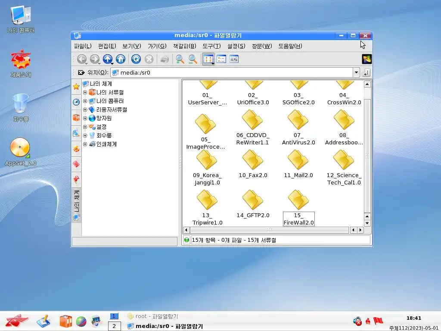441x331 pixels.
Task: Select the 14_GFTP2.0 folder
Action: point(253,204)
